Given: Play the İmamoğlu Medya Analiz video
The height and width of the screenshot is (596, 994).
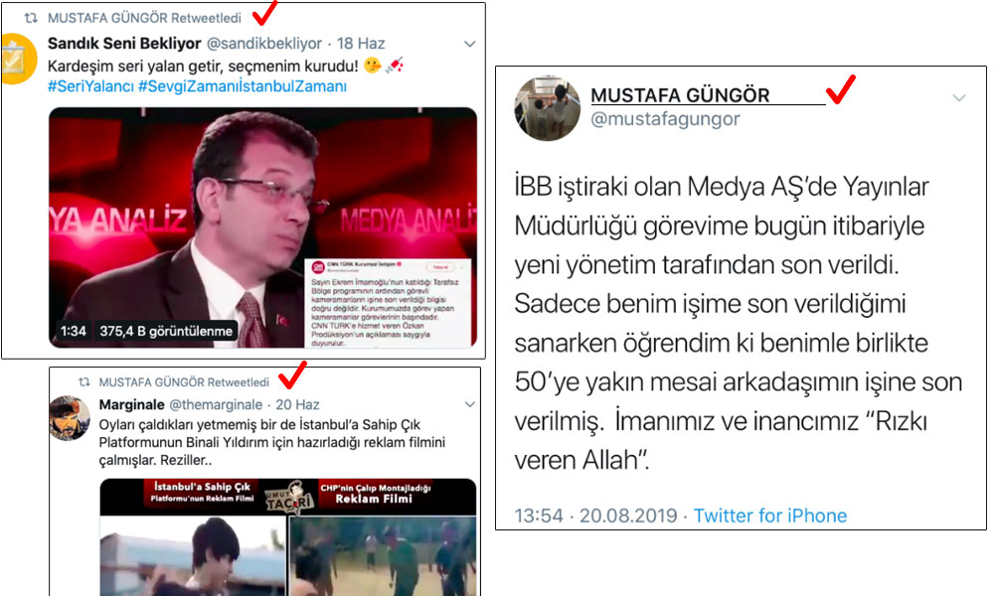Looking at the screenshot, I should 263,227.
